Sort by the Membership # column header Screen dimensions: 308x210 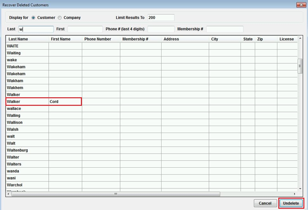(x=140, y=39)
